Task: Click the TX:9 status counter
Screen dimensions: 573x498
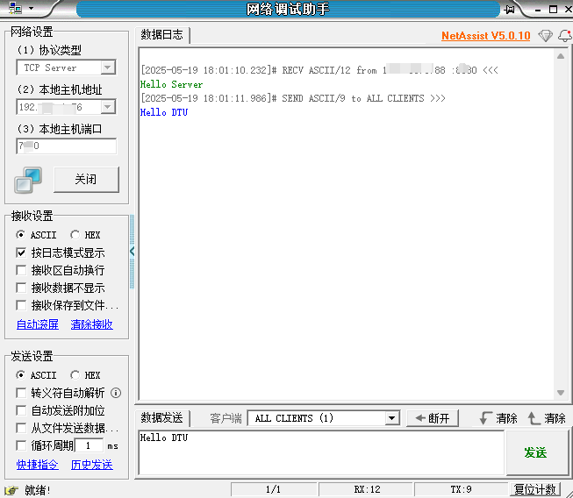Action: (462, 489)
